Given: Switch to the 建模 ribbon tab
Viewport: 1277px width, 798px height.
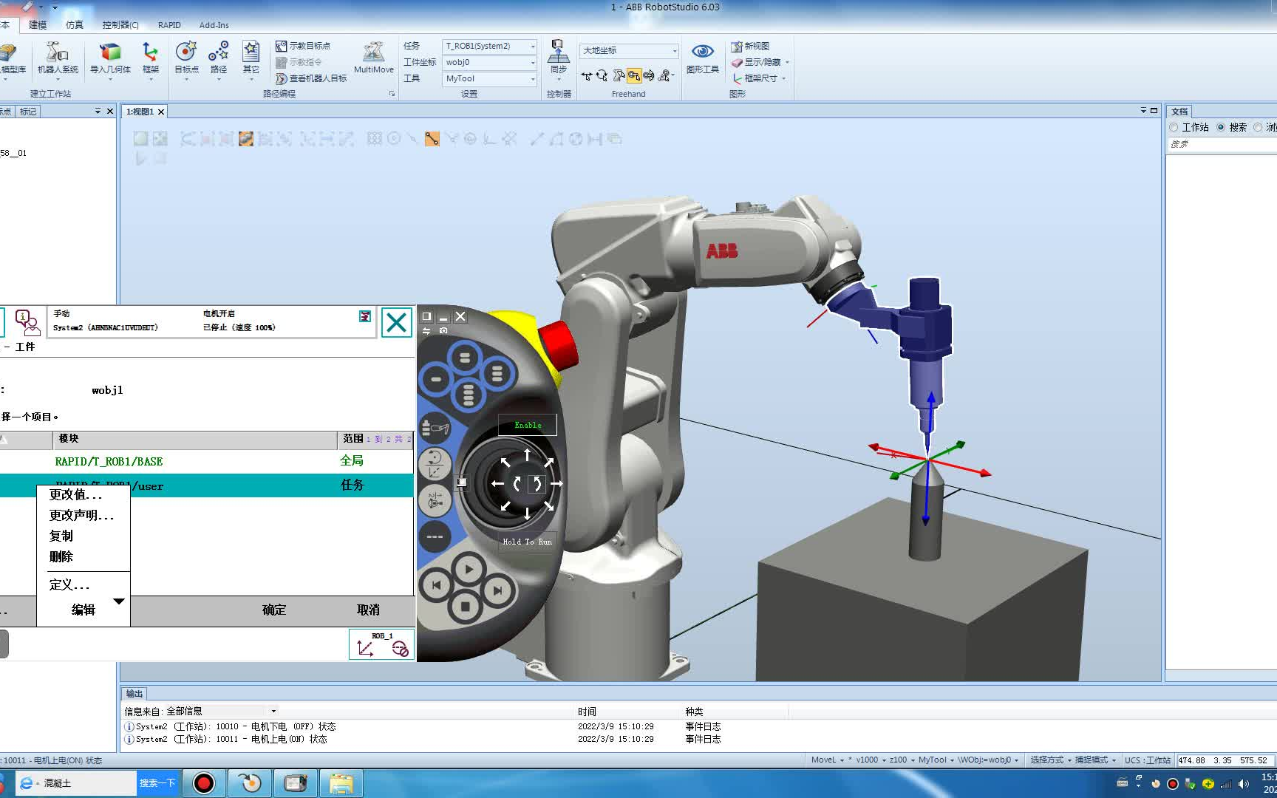Looking at the screenshot, I should pyautogui.click(x=38, y=24).
